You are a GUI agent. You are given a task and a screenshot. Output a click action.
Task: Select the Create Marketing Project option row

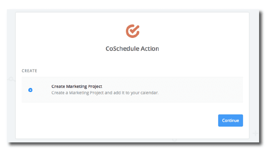(x=132, y=90)
